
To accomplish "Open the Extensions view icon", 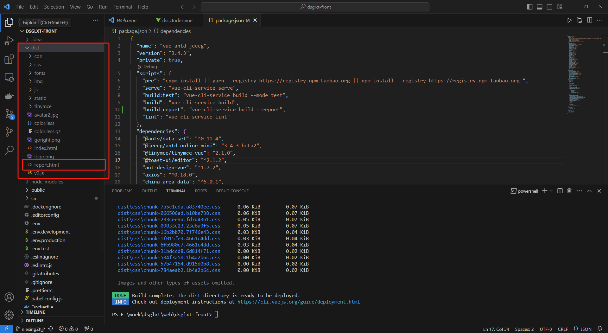I will pos(9,59).
